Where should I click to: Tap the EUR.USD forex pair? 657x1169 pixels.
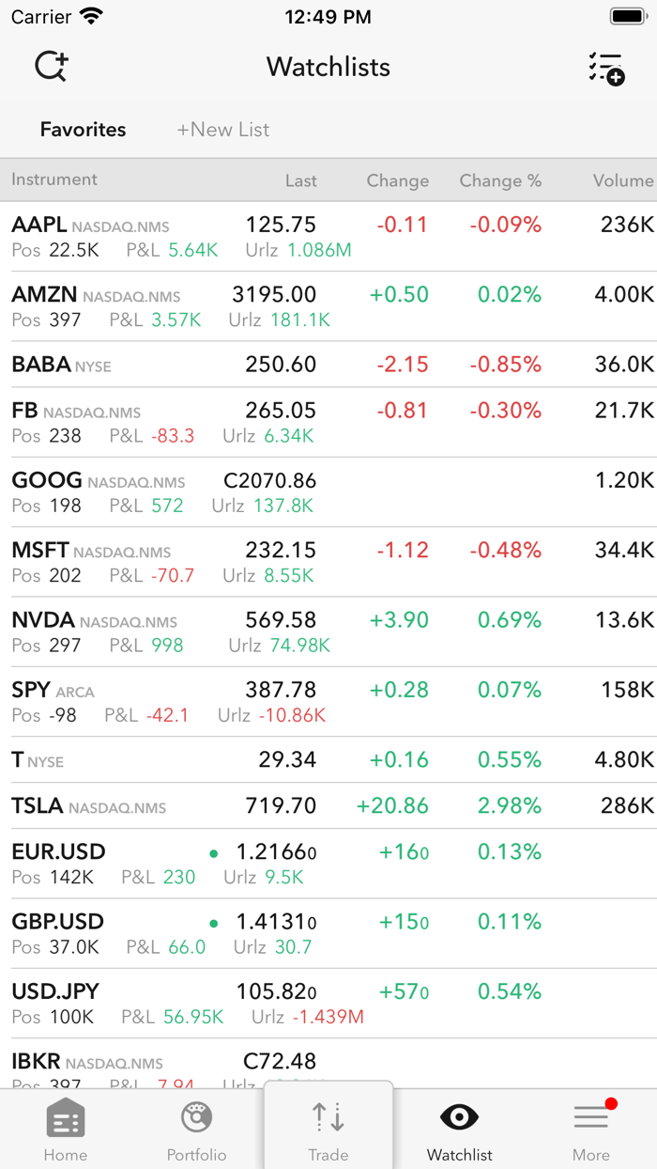coord(328,863)
